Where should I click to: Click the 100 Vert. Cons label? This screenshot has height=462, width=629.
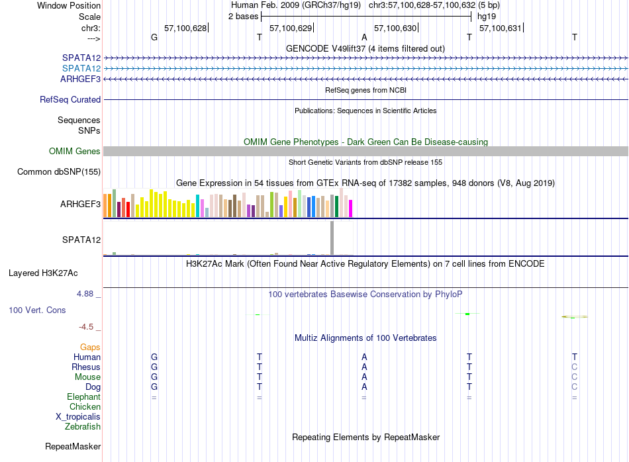click(x=37, y=310)
